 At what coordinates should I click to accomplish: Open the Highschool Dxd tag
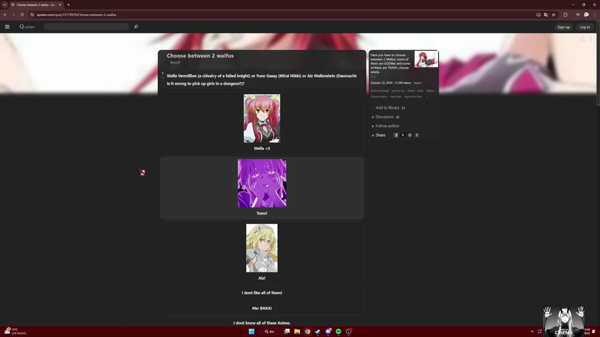click(x=413, y=97)
